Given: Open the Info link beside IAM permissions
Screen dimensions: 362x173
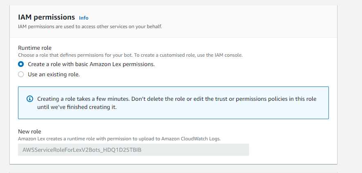Looking at the screenshot, I should coord(83,18).
